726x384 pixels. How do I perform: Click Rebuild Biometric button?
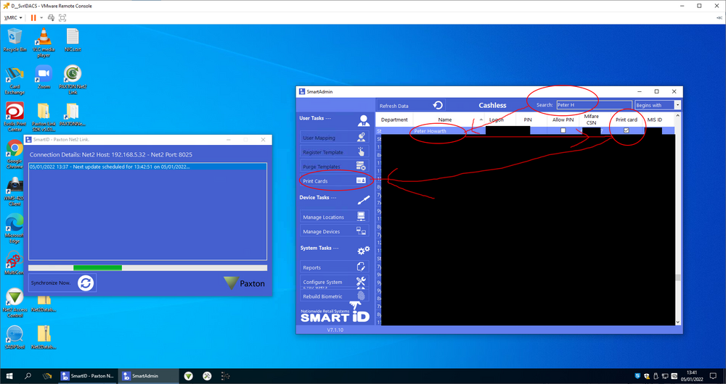(334, 296)
